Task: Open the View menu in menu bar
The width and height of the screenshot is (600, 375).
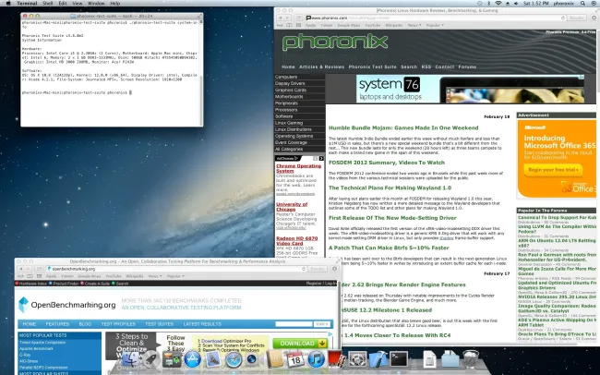Action: (78, 3)
